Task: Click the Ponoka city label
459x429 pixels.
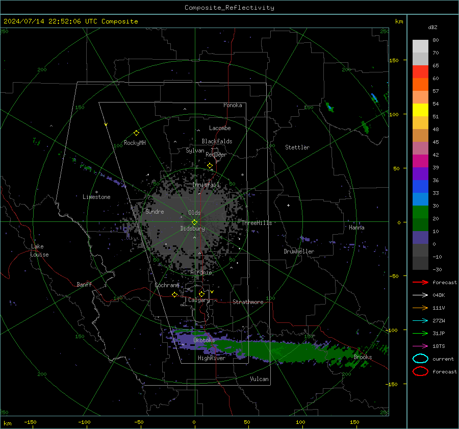Action: point(233,105)
